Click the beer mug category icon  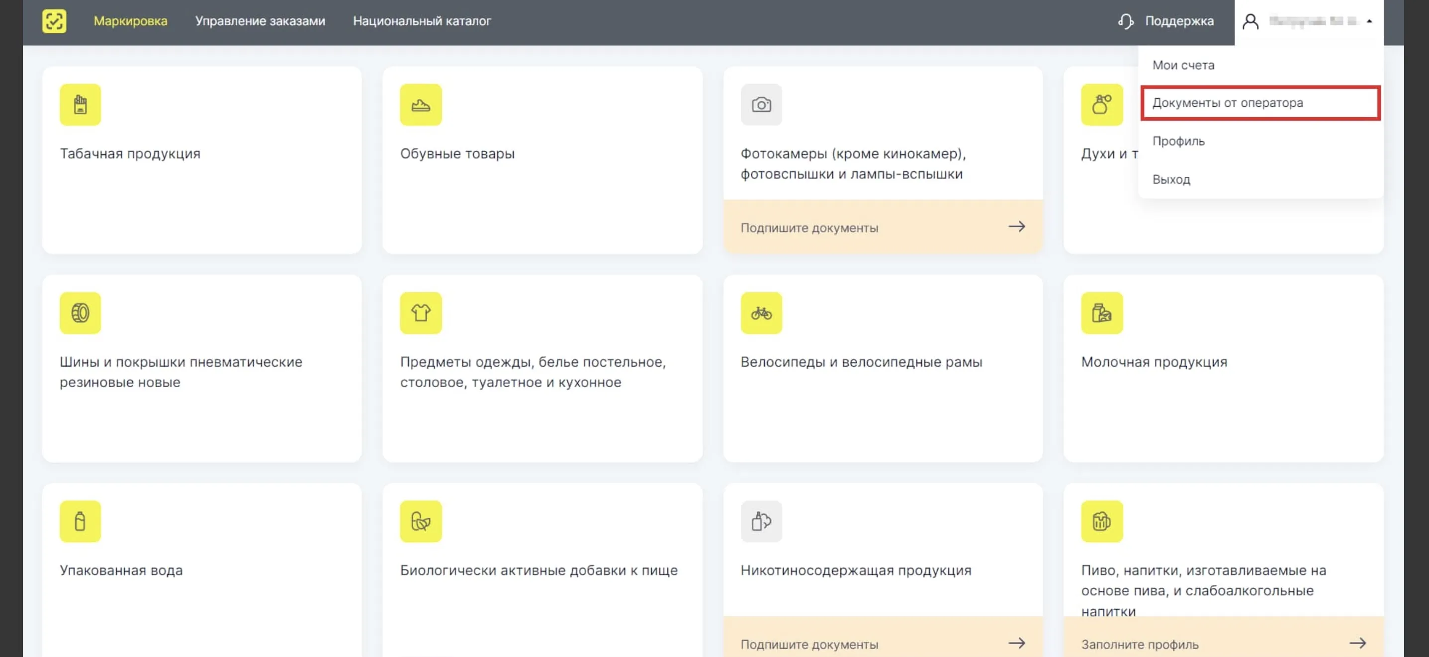tap(1101, 521)
